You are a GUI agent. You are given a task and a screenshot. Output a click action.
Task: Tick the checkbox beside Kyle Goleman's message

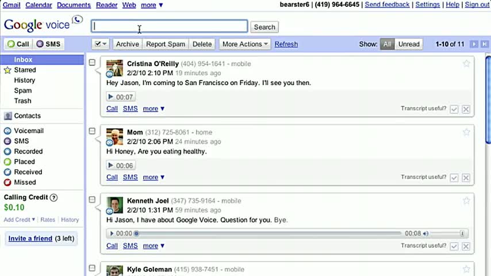(x=92, y=268)
